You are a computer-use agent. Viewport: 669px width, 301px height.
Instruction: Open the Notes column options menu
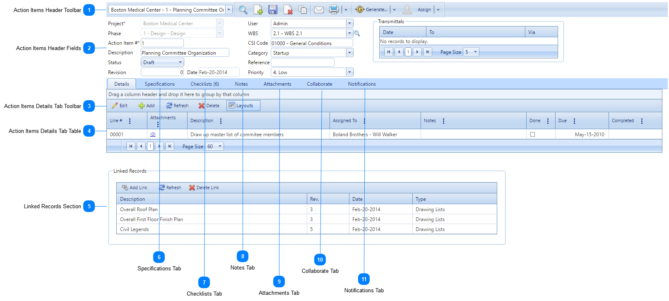tap(443, 121)
